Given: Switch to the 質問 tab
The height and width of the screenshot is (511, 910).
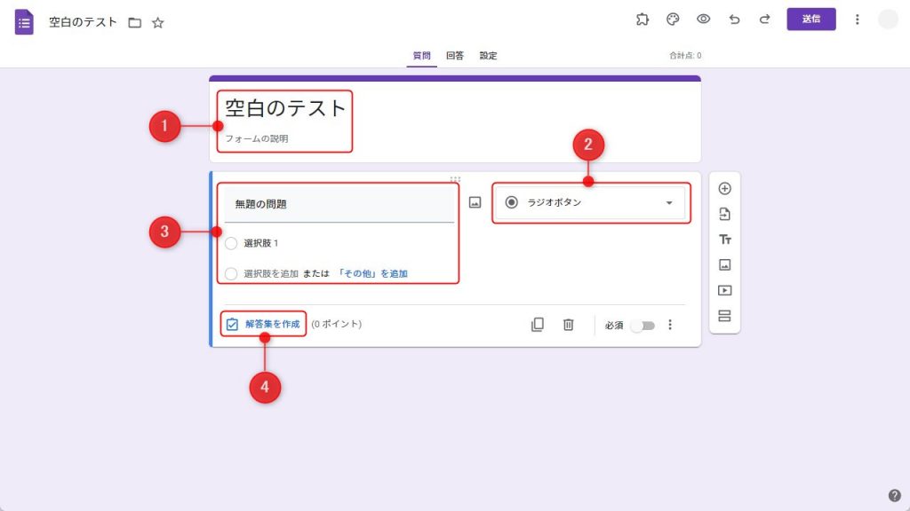Looking at the screenshot, I should coord(421,56).
